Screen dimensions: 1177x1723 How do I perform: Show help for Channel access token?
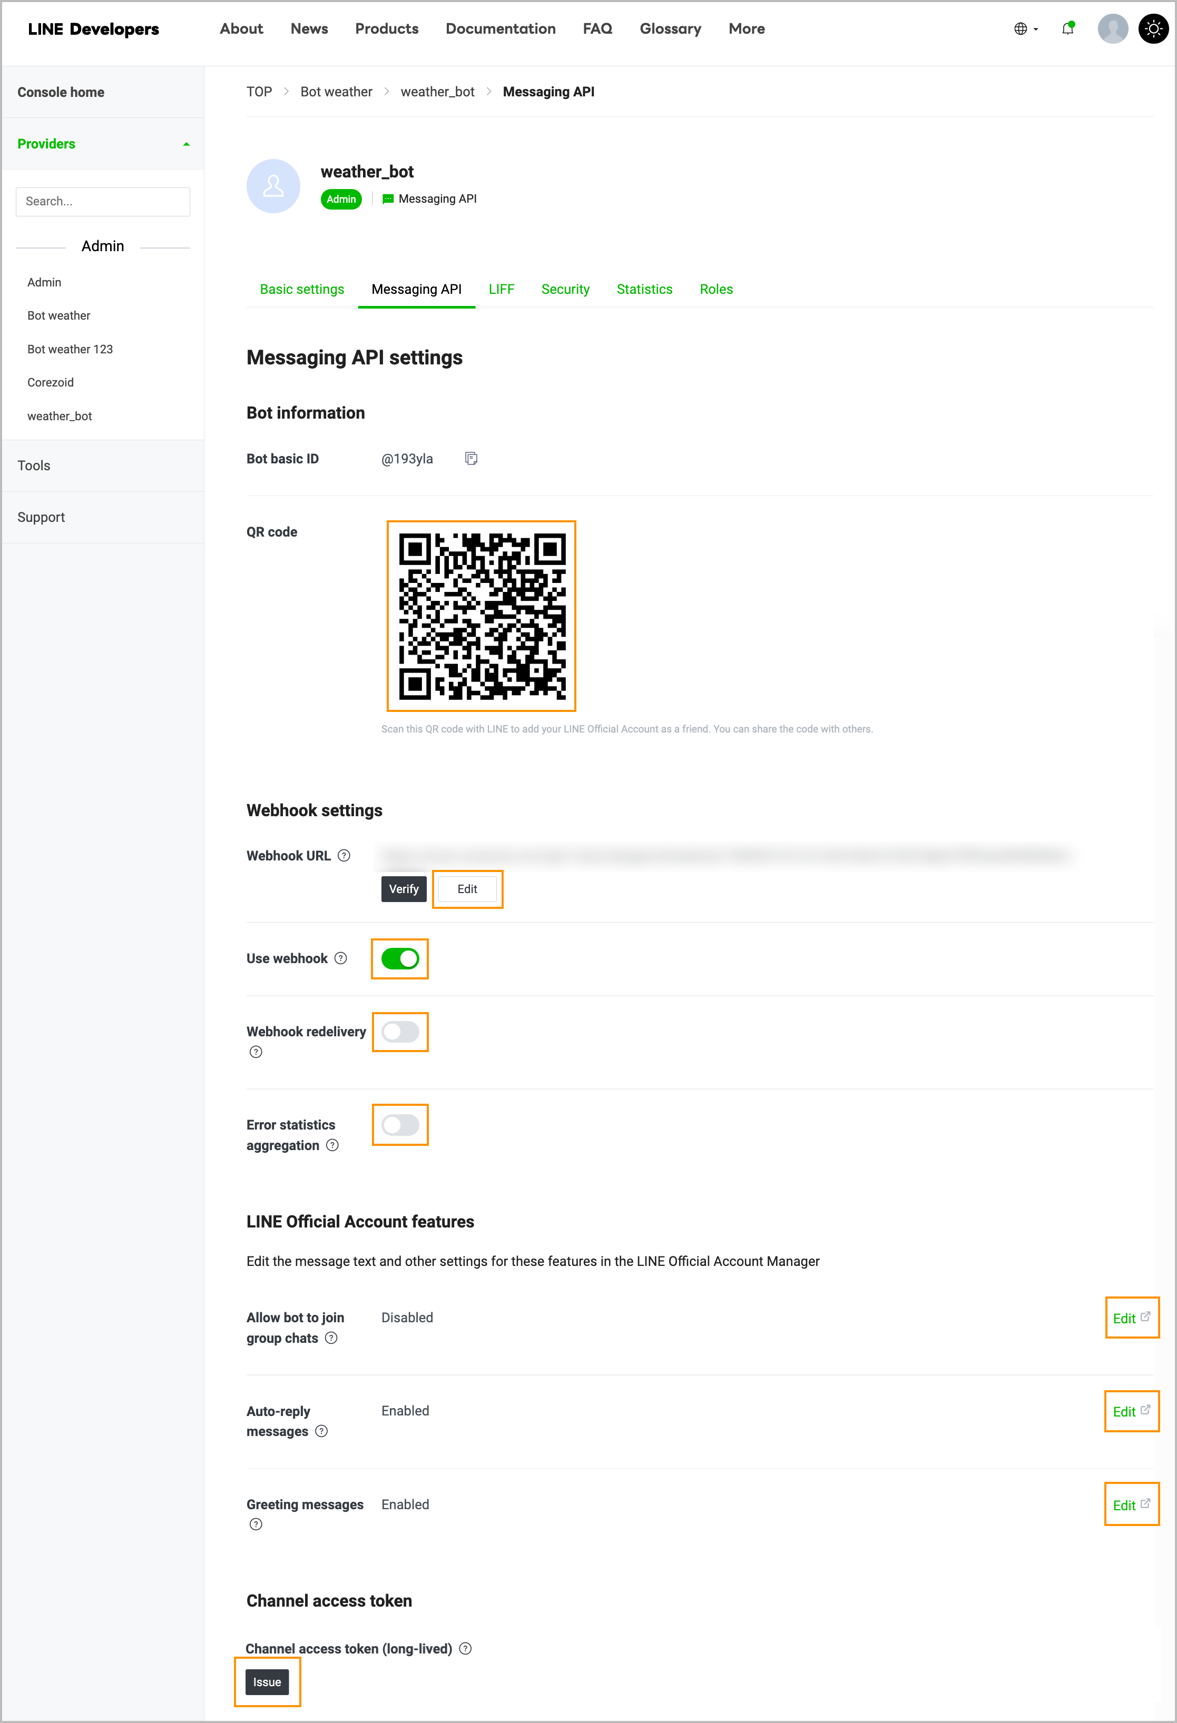(x=465, y=1648)
